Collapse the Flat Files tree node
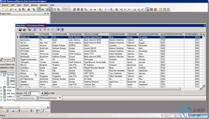Image resolution: width=209 pixels, height=119 pixels. pos(1,75)
